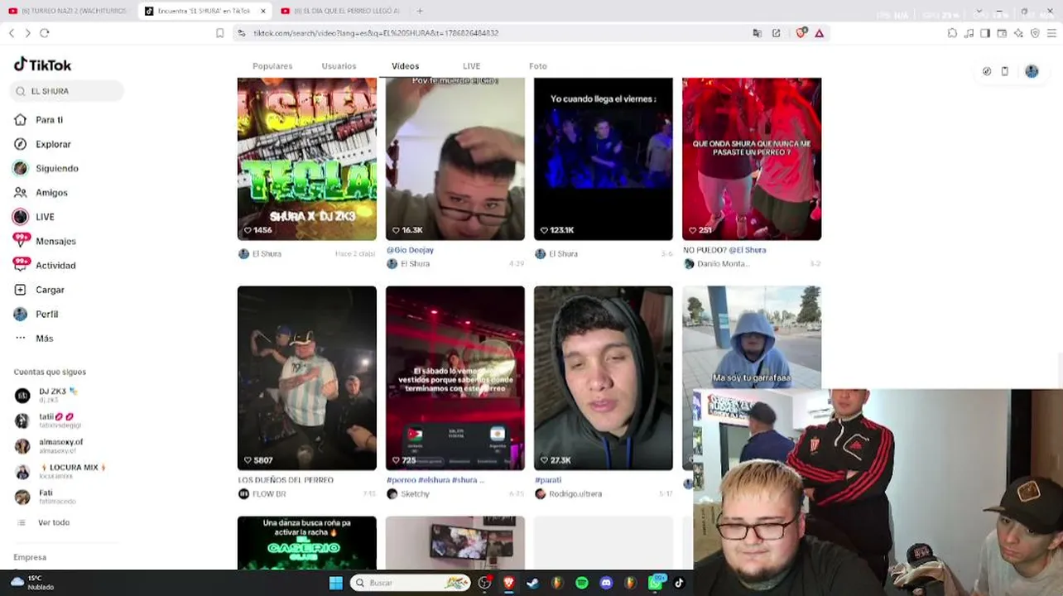Click the Para ti house icon
Image resolution: width=1063 pixels, height=596 pixels.
click(x=21, y=120)
